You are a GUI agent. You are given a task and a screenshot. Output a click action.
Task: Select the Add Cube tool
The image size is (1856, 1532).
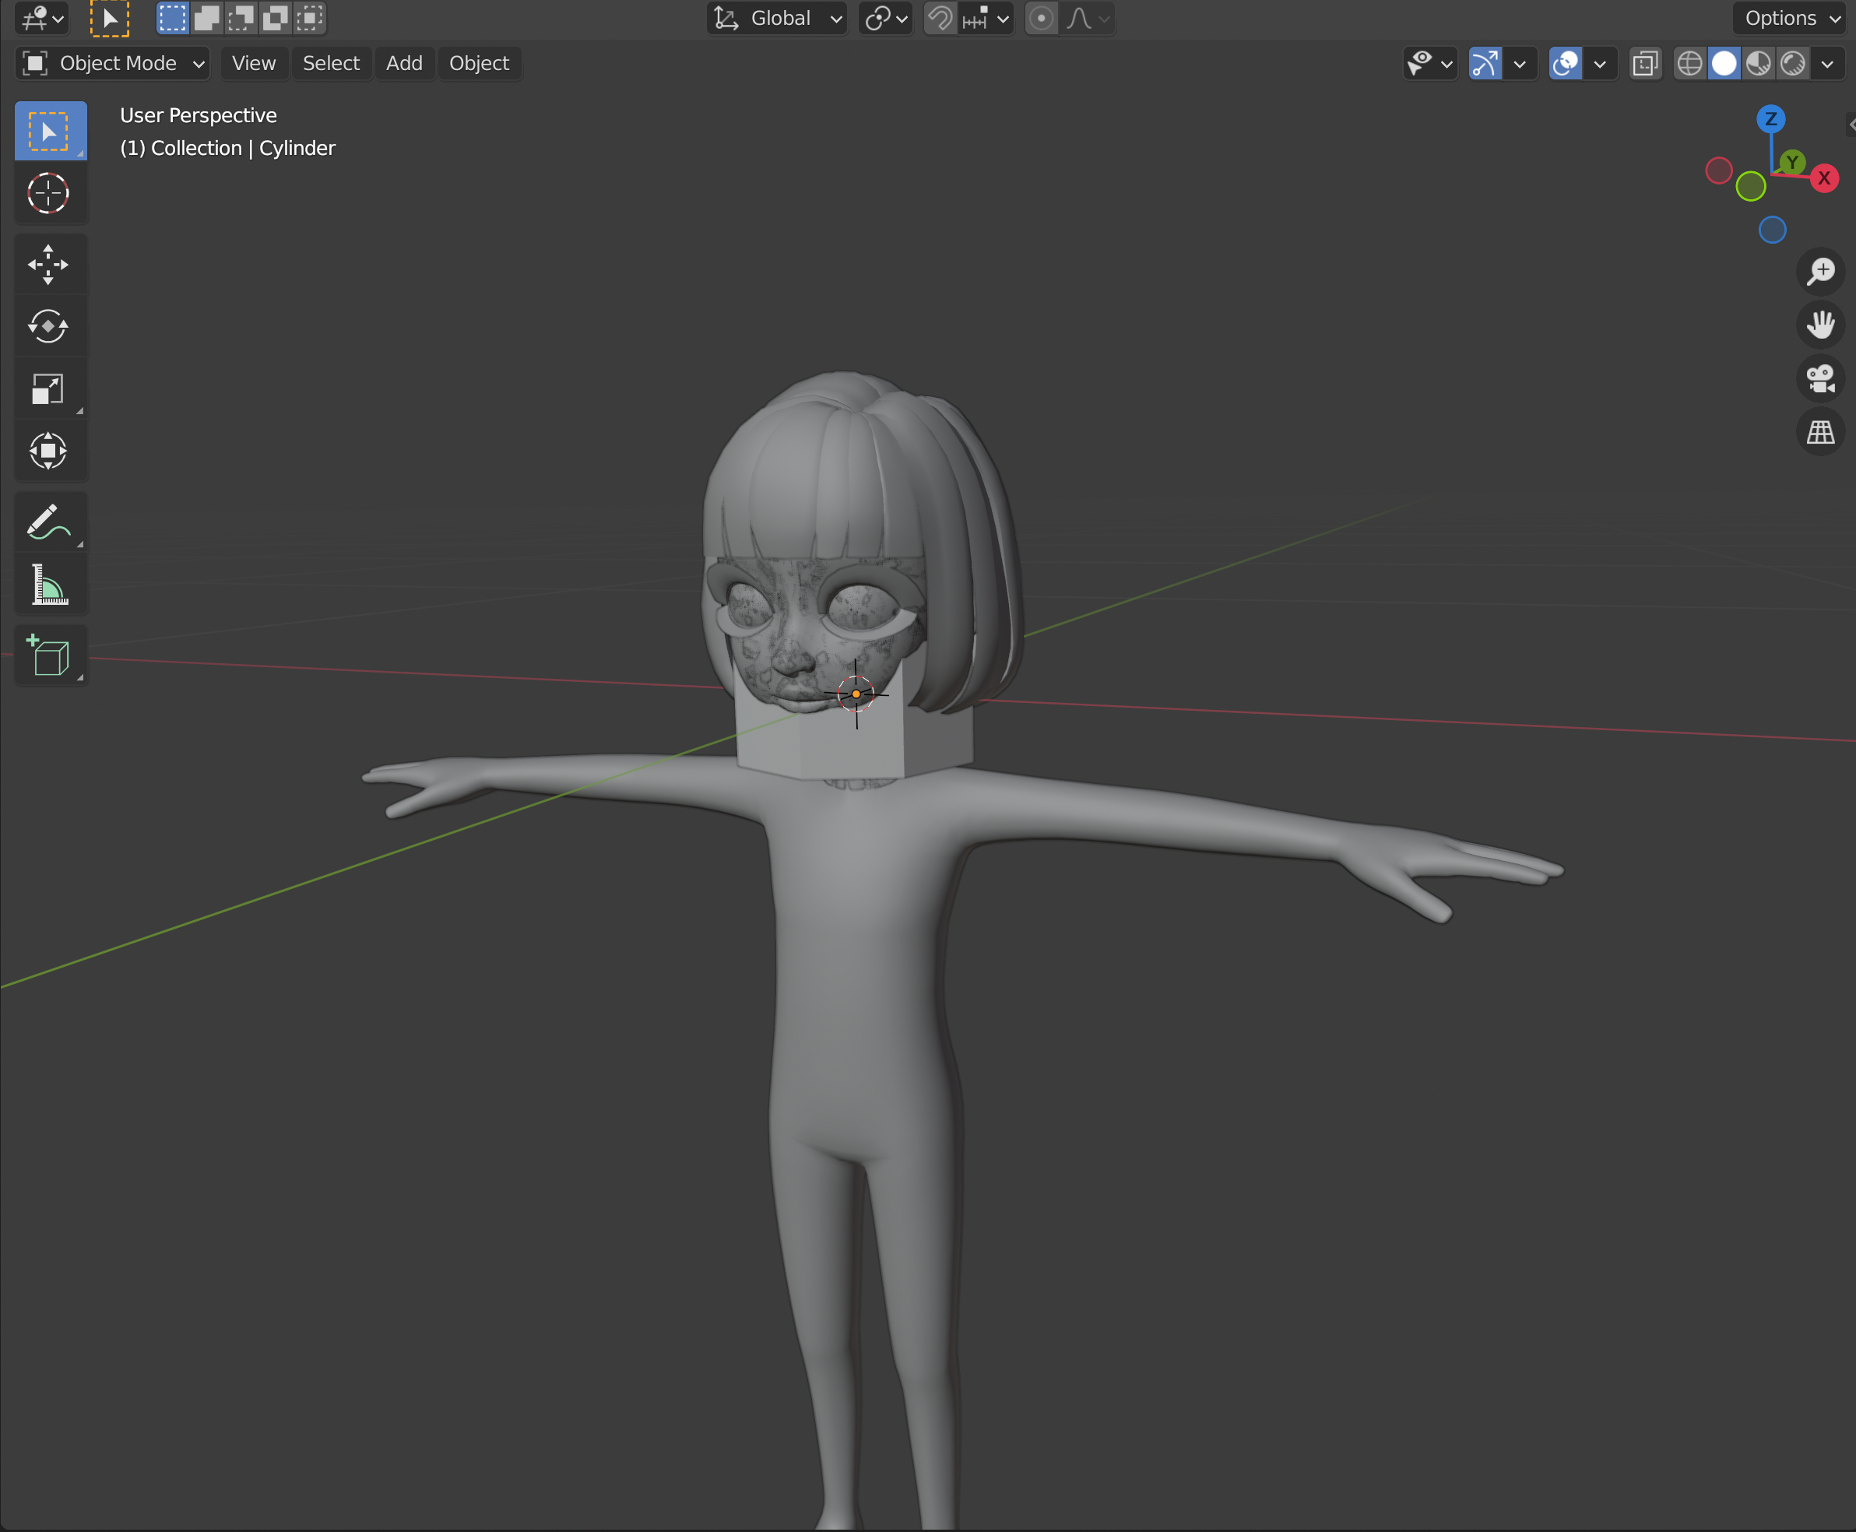point(51,655)
